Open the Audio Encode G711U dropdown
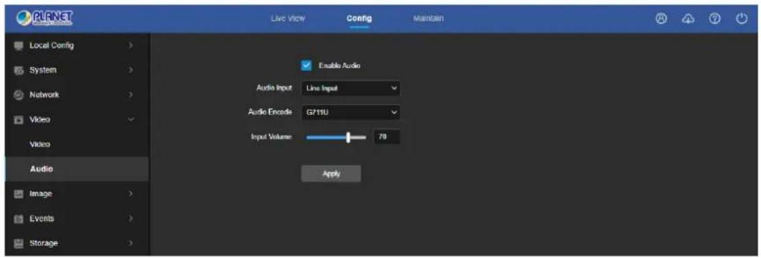This screenshot has width=761, height=258. click(351, 113)
